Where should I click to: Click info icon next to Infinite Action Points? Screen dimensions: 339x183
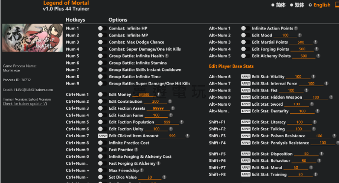coord(296,29)
